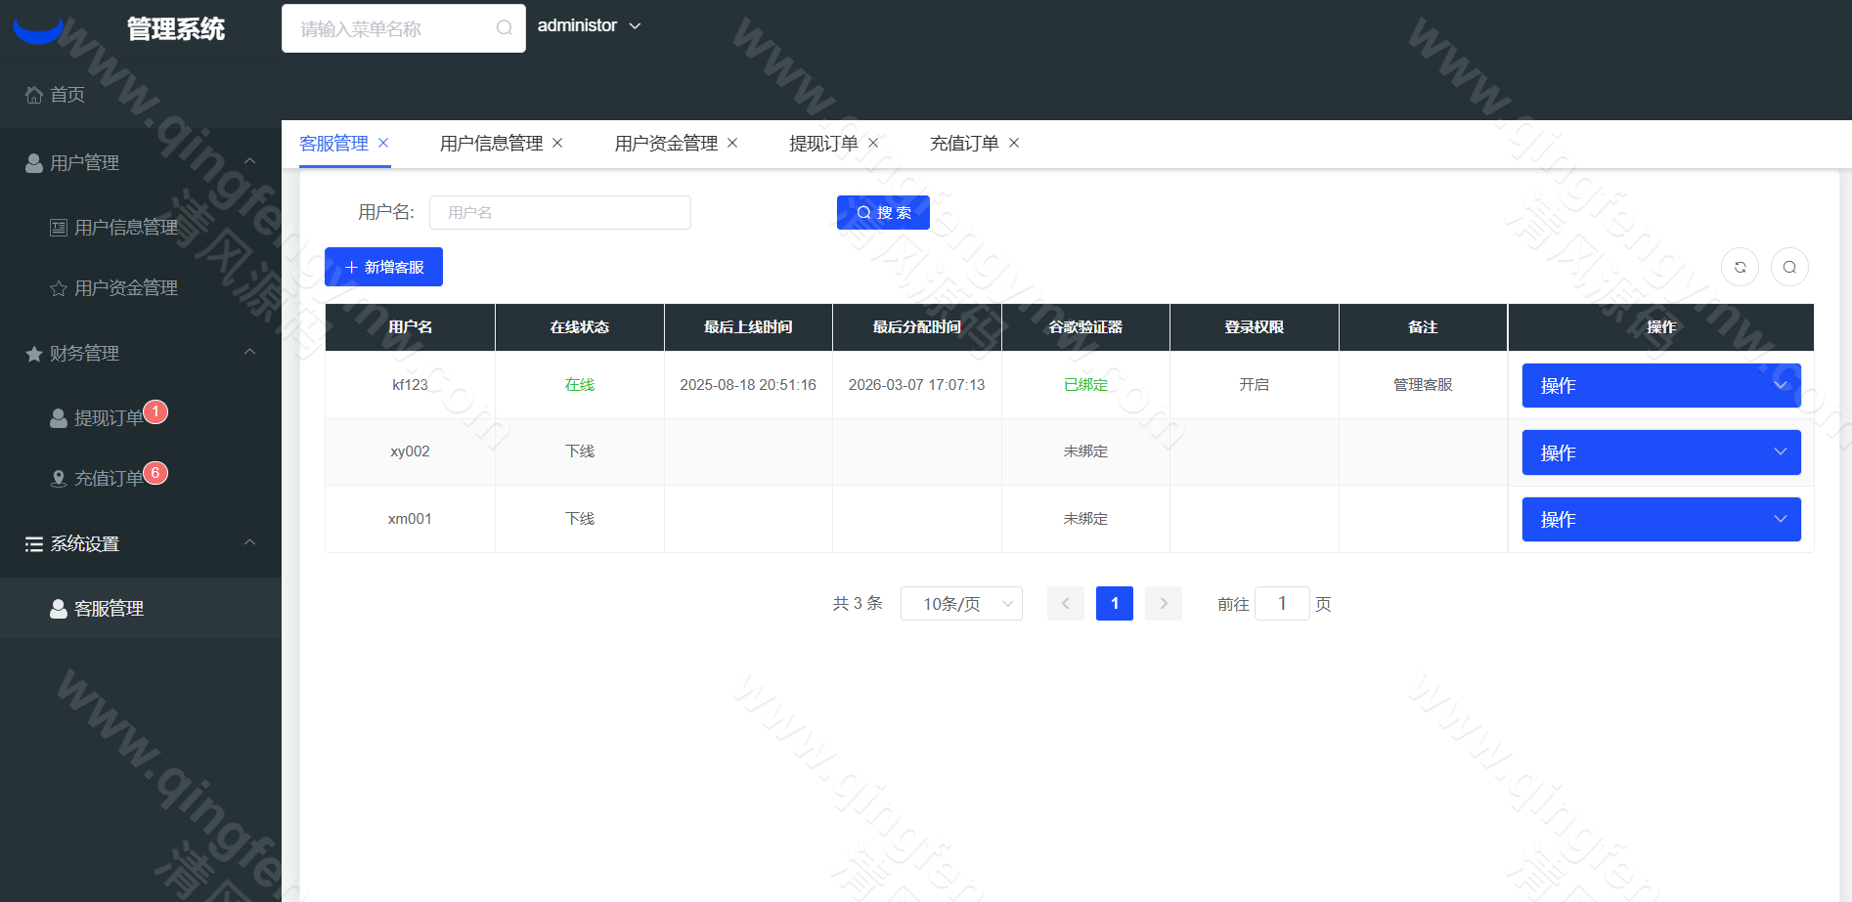1852x902 pixels.
Task: Click the 管理客服 remark cell
Action: pyautogui.click(x=1423, y=385)
